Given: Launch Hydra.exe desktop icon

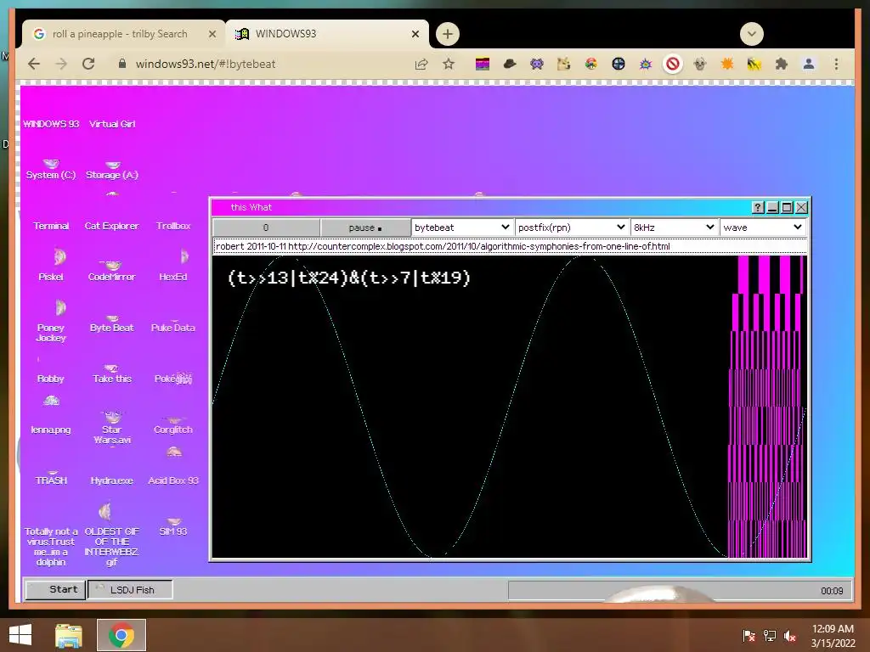Looking at the screenshot, I should (x=111, y=481).
